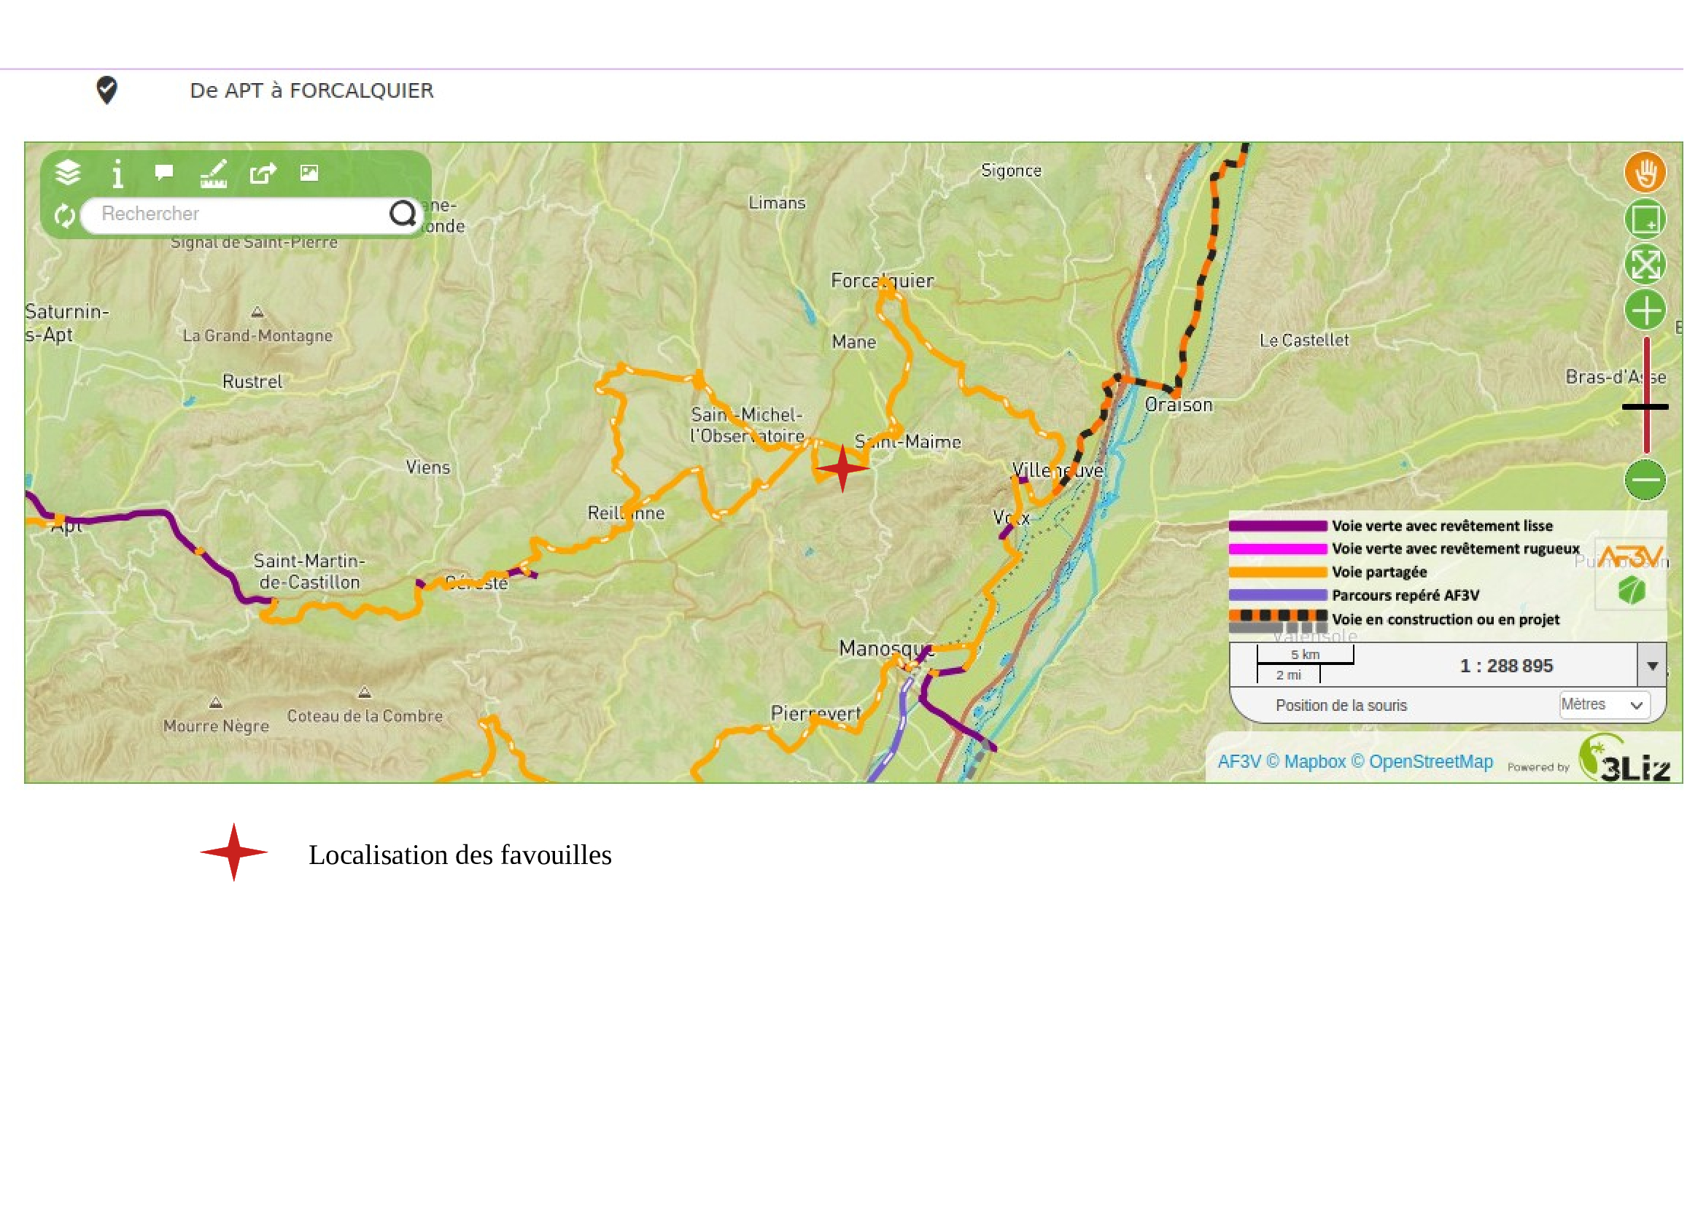Open the map information icon
Screen dimensions: 1706x1206
click(117, 174)
